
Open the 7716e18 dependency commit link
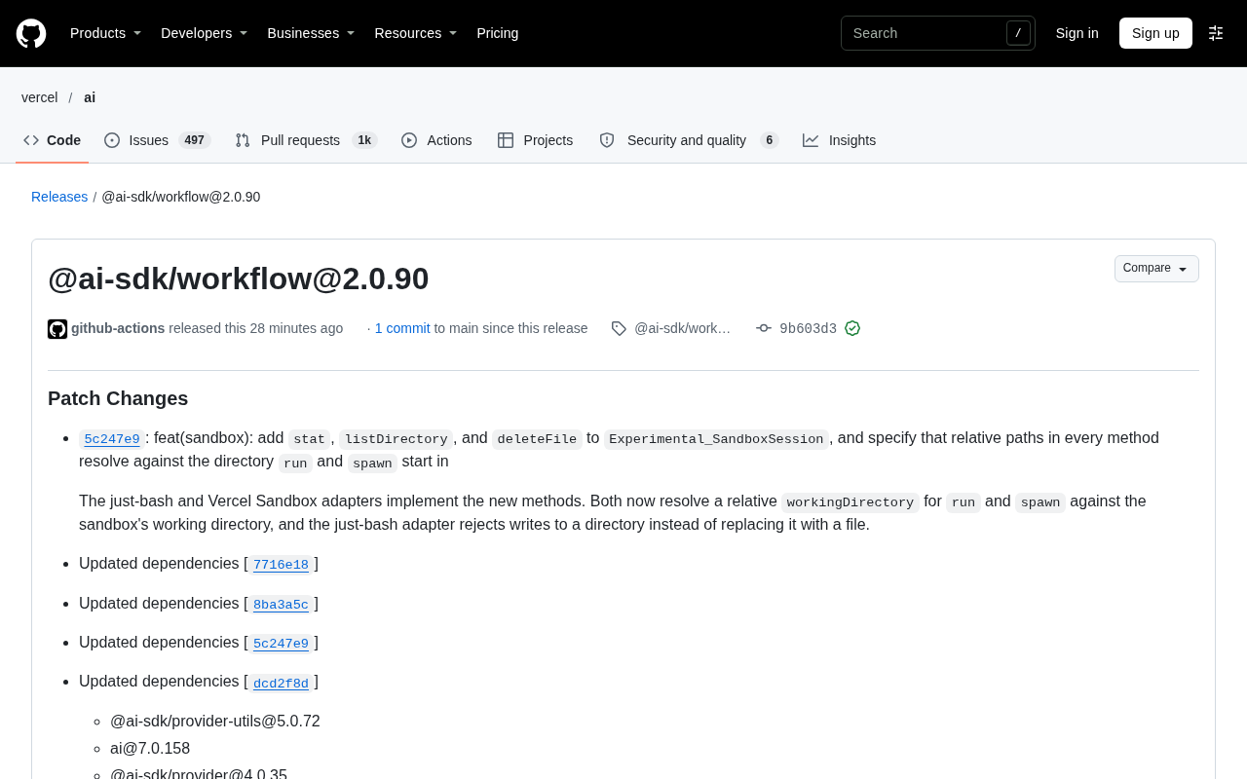tap(281, 565)
